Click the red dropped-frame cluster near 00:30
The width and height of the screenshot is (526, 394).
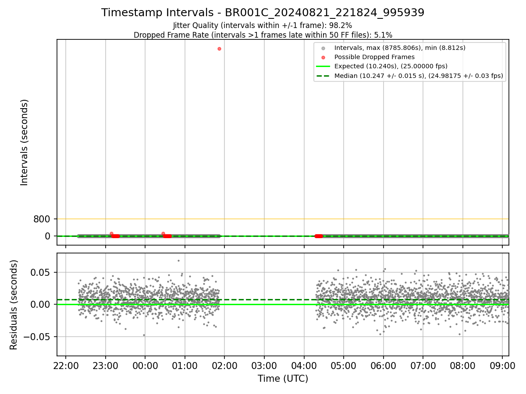(x=167, y=236)
